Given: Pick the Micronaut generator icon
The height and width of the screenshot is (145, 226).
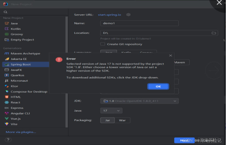Looking at the screenshot, I should [7, 81].
